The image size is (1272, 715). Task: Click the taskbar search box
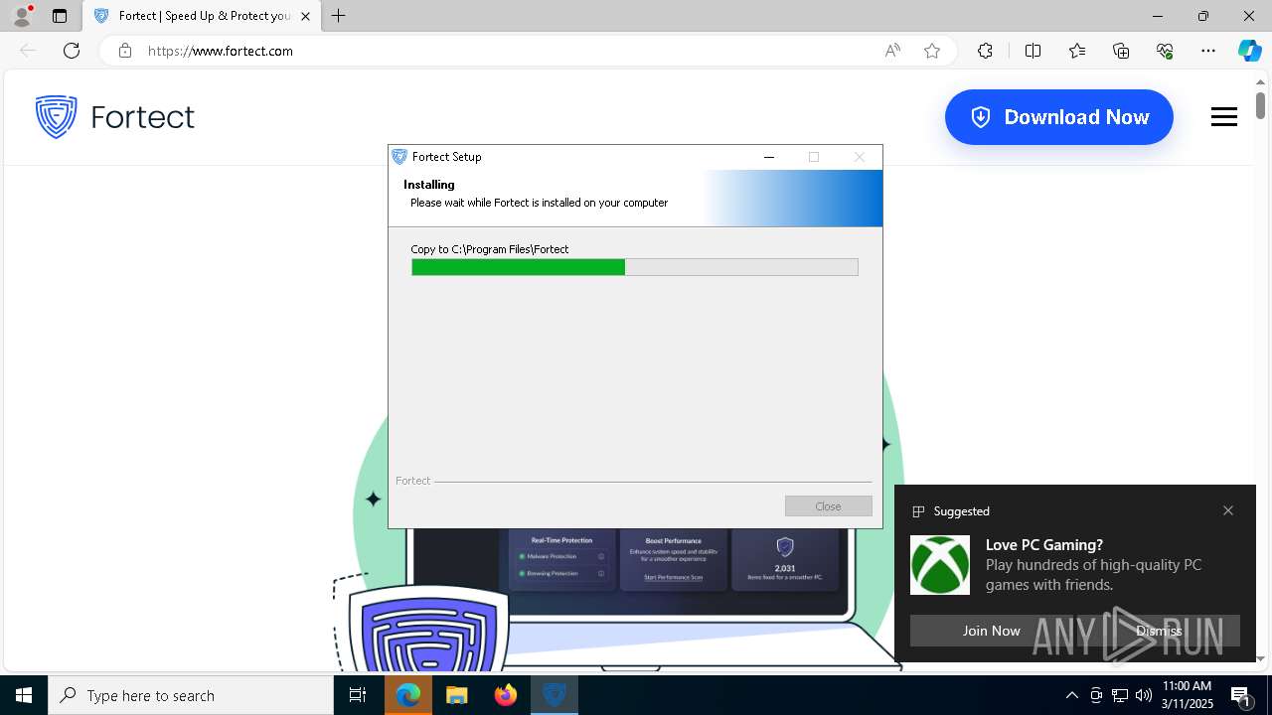[191, 695]
